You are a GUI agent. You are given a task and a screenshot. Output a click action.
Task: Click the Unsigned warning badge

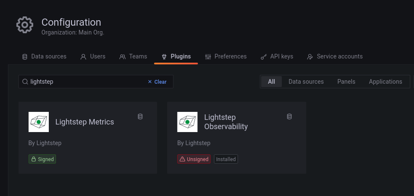(194, 159)
